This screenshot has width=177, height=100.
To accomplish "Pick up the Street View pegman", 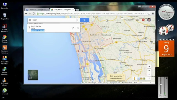I will [x=134, y=78].
